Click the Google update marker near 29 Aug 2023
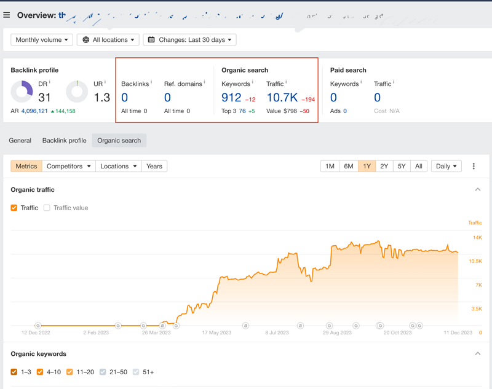This screenshot has height=389, width=492. coord(329,326)
